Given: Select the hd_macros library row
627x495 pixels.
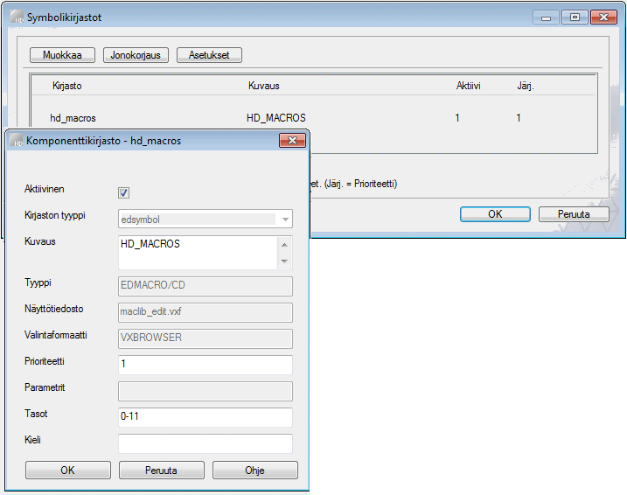Looking at the screenshot, I should coord(73,118).
